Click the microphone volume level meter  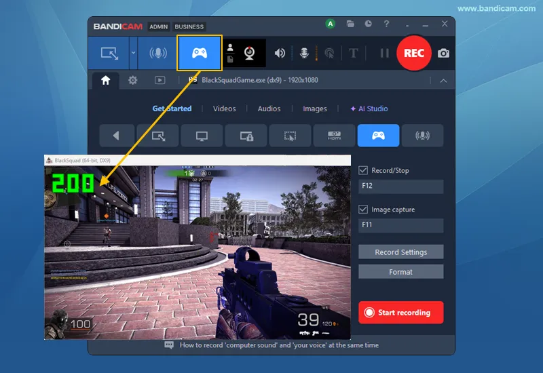click(316, 53)
